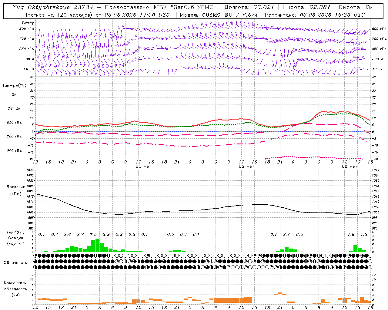Click the 2.4 precipitation value
This screenshot has width=388, height=310.
286,234
